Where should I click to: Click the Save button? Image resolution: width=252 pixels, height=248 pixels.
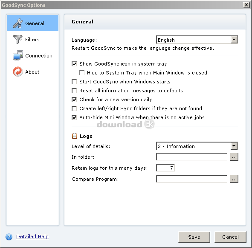coord(194,237)
